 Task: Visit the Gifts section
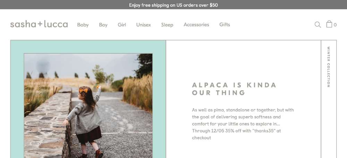225,25
